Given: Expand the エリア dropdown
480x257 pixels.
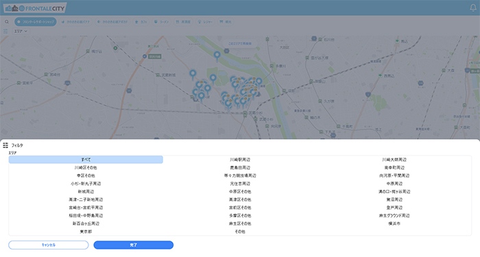Looking at the screenshot, I should (21, 32).
